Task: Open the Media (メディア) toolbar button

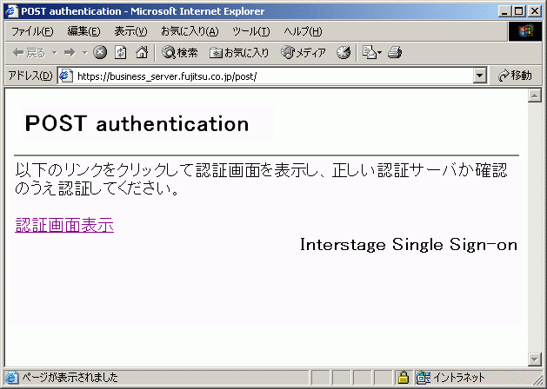Action: pyautogui.click(x=304, y=53)
